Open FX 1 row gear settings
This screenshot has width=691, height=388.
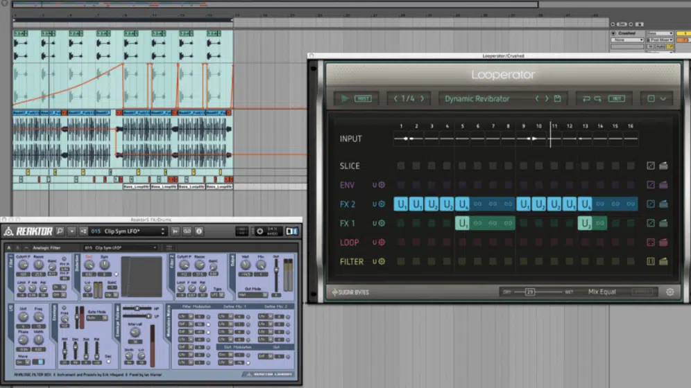point(382,223)
